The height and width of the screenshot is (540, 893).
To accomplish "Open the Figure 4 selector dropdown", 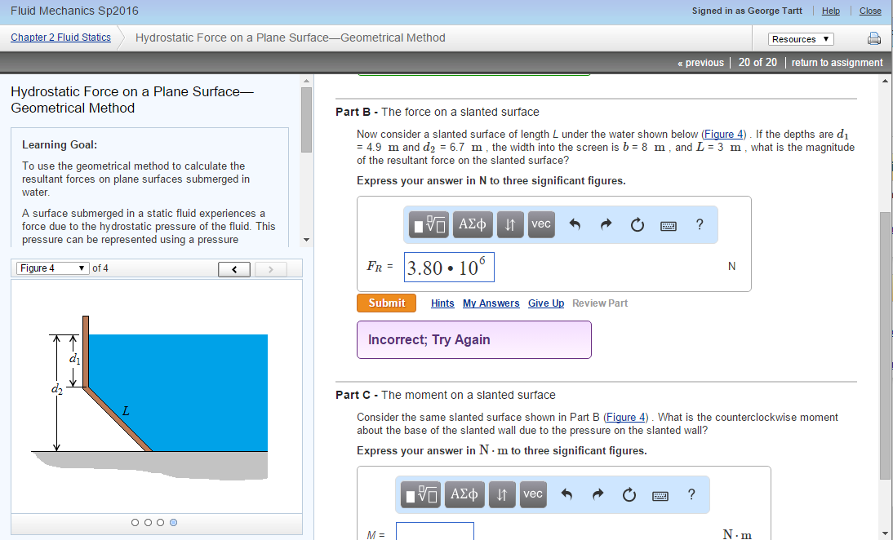I will [x=52, y=268].
